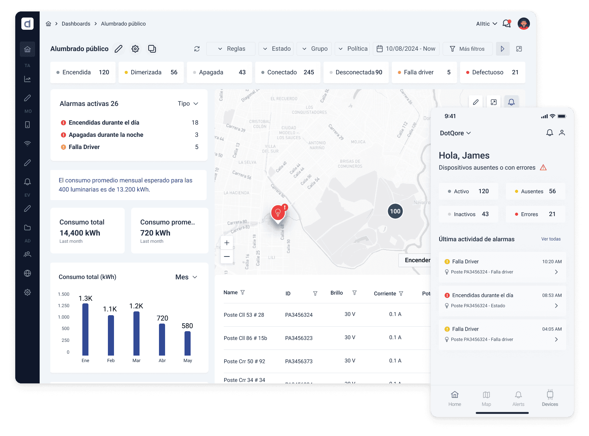The width and height of the screenshot is (589, 436).
Task: Click the map widget alarm bell
Action: (512, 102)
